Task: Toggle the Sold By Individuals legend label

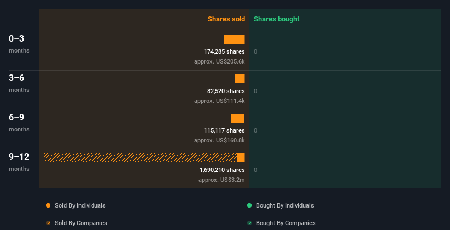Action: point(80,205)
